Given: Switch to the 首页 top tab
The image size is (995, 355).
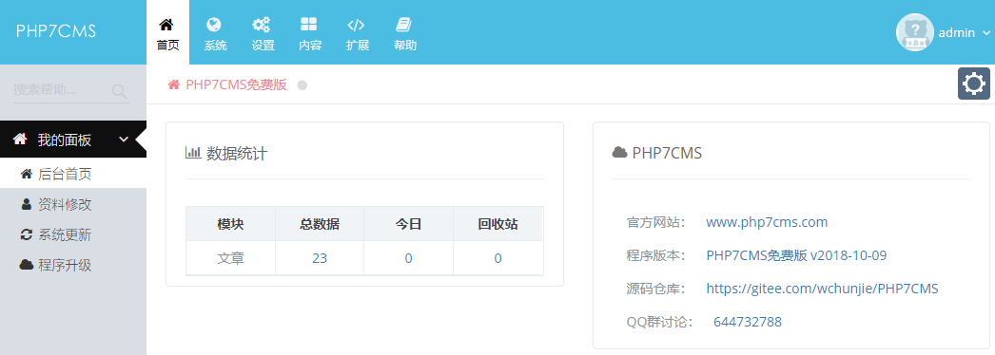Looking at the screenshot, I should pyautogui.click(x=167, y=33).
